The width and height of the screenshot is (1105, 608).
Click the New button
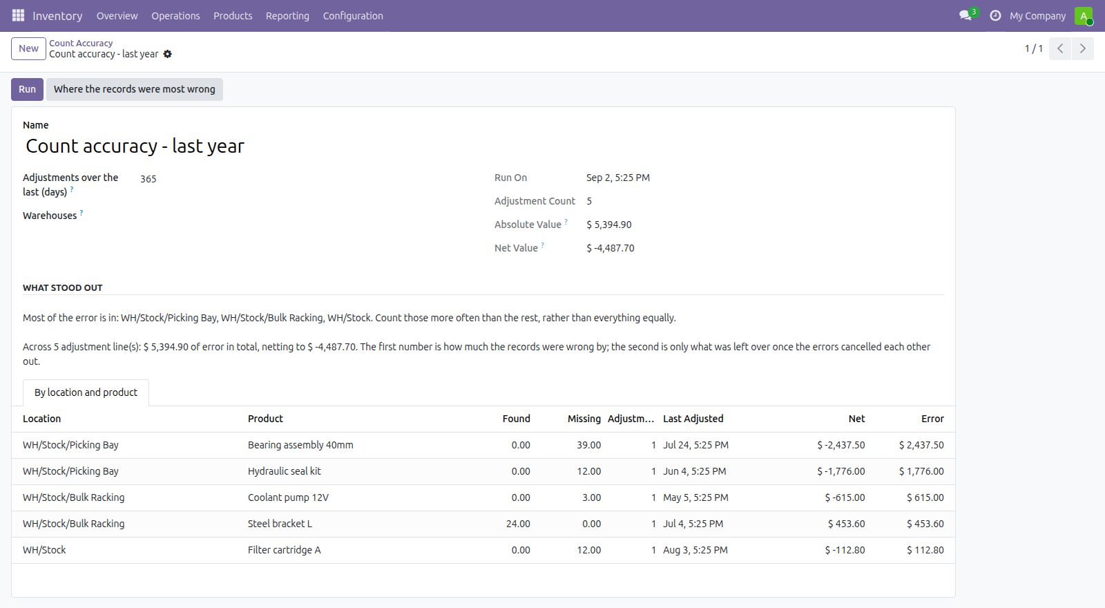(28, 48)
